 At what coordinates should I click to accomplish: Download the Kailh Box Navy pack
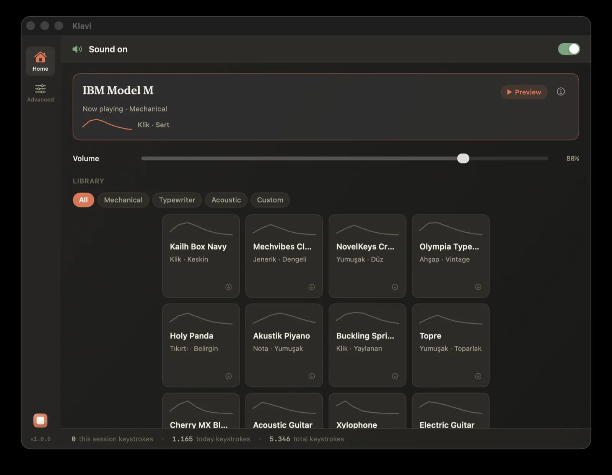tap(228, 287)
